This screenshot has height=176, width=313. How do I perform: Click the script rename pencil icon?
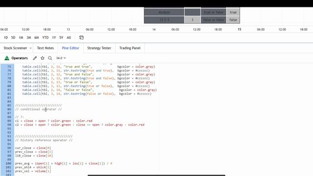click(x=35, y=58)
